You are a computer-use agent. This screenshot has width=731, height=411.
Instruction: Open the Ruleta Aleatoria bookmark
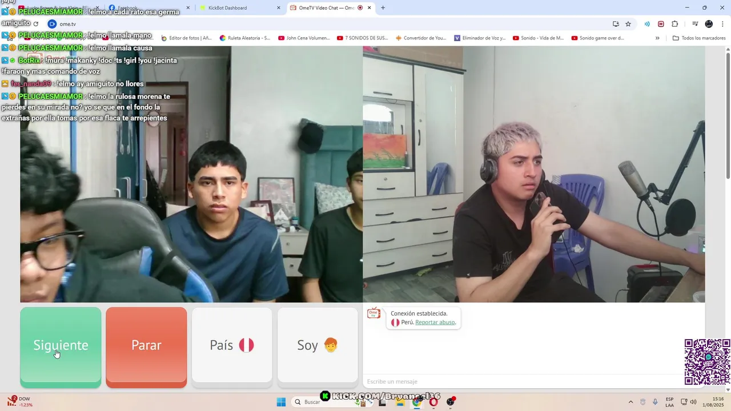tap(245, 38)
